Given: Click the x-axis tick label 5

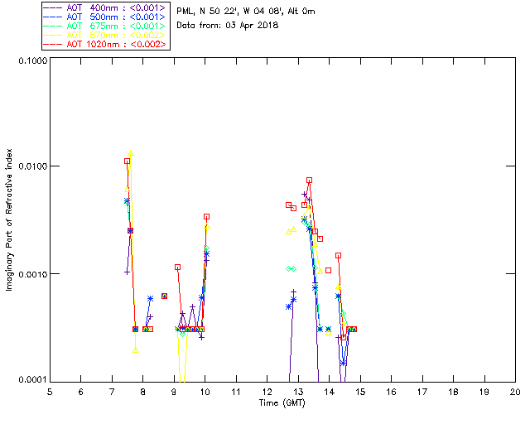Looking at the screenshot, I should pyautogui.click(x=50, y=391).
